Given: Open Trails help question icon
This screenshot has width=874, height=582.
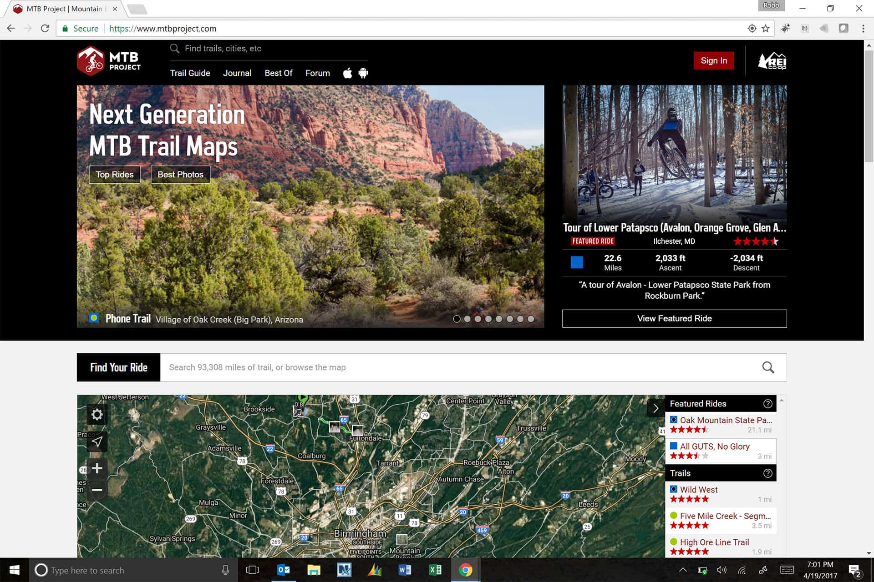Looking at the screenshot, I should (x=767, y=473).
